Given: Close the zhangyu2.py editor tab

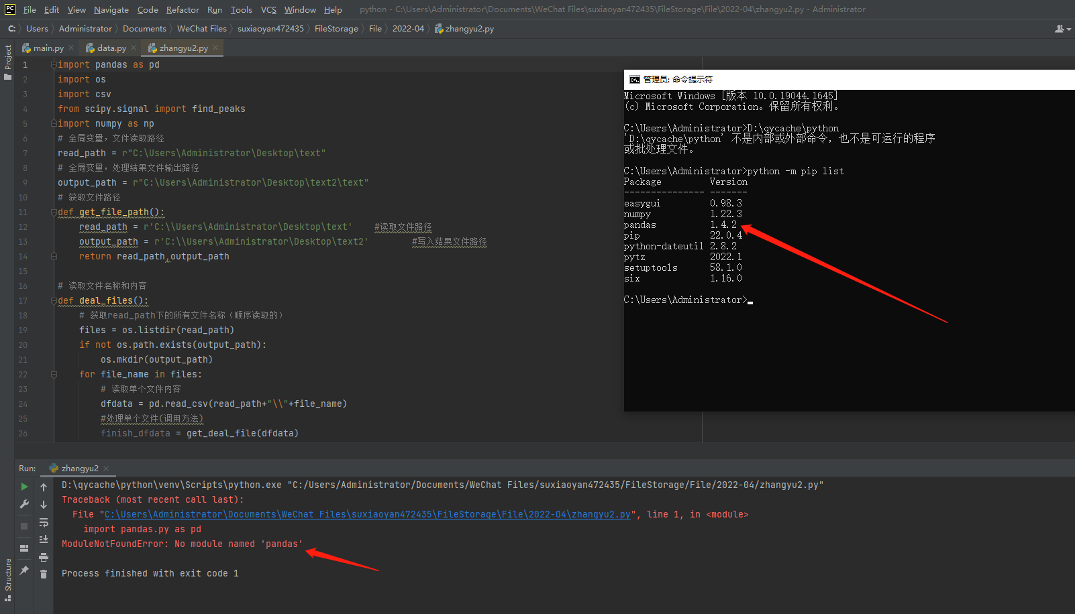Looking at the screenshot, I should pyautogui.click(x=215, y=48).
